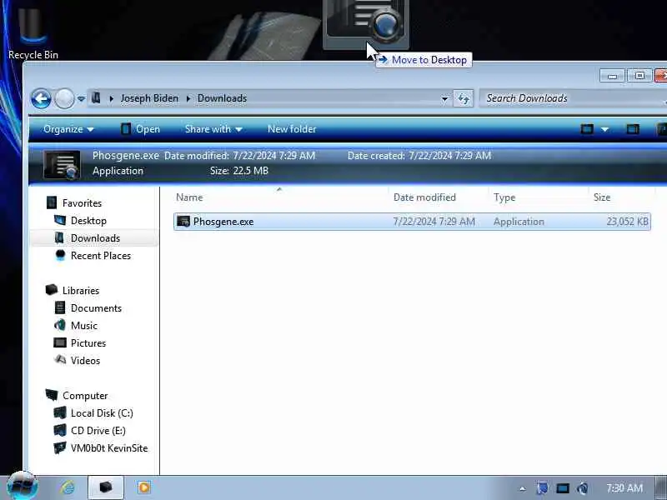The image size is (667, 500).
Task: Select Libraries in navigation pane
Action: pos(80,290)
